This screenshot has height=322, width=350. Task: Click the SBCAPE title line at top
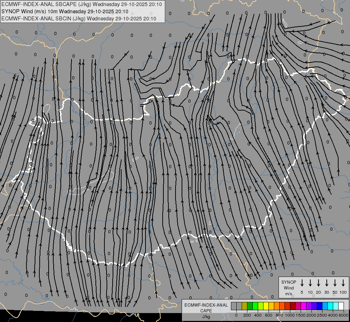pos(82,4)
